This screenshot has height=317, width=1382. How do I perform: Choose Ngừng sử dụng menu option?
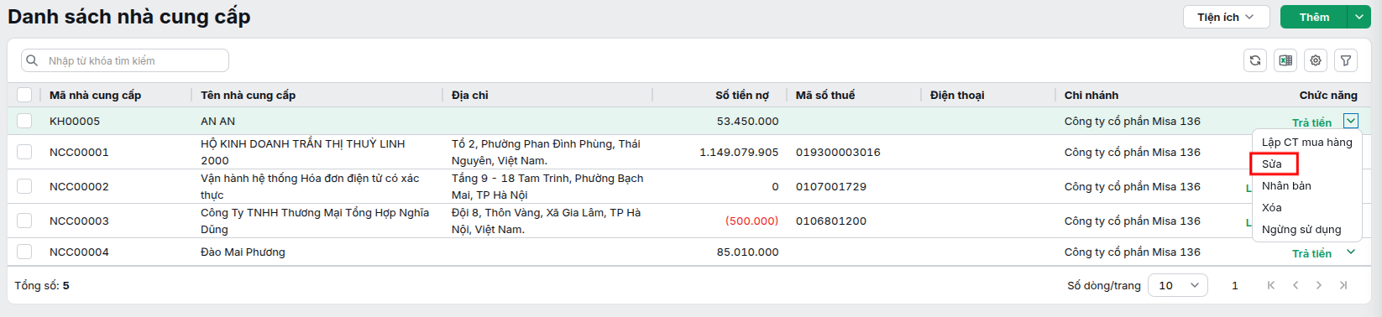[x=1301, y=229]
